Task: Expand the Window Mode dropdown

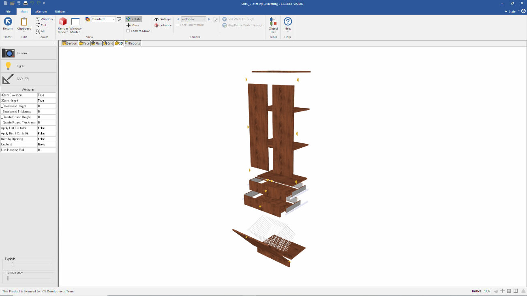Action: click(75, 25)
